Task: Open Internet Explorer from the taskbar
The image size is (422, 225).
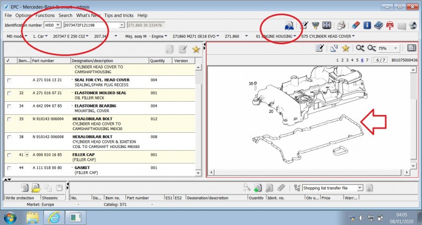Action: 54,218
